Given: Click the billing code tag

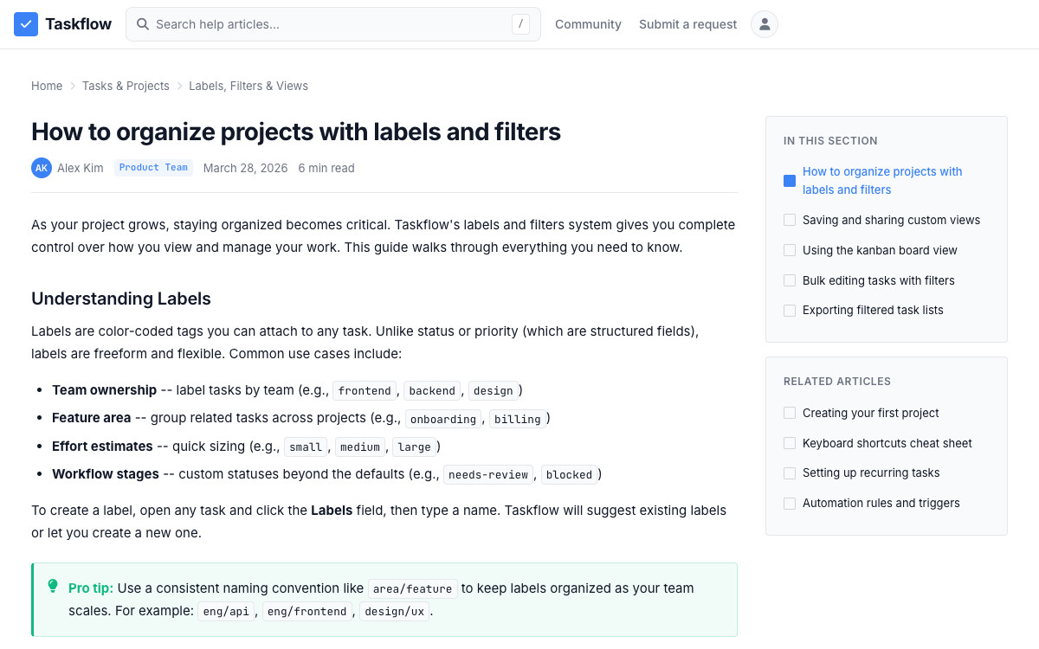Looking at the screenshot, I should (518, 419).
